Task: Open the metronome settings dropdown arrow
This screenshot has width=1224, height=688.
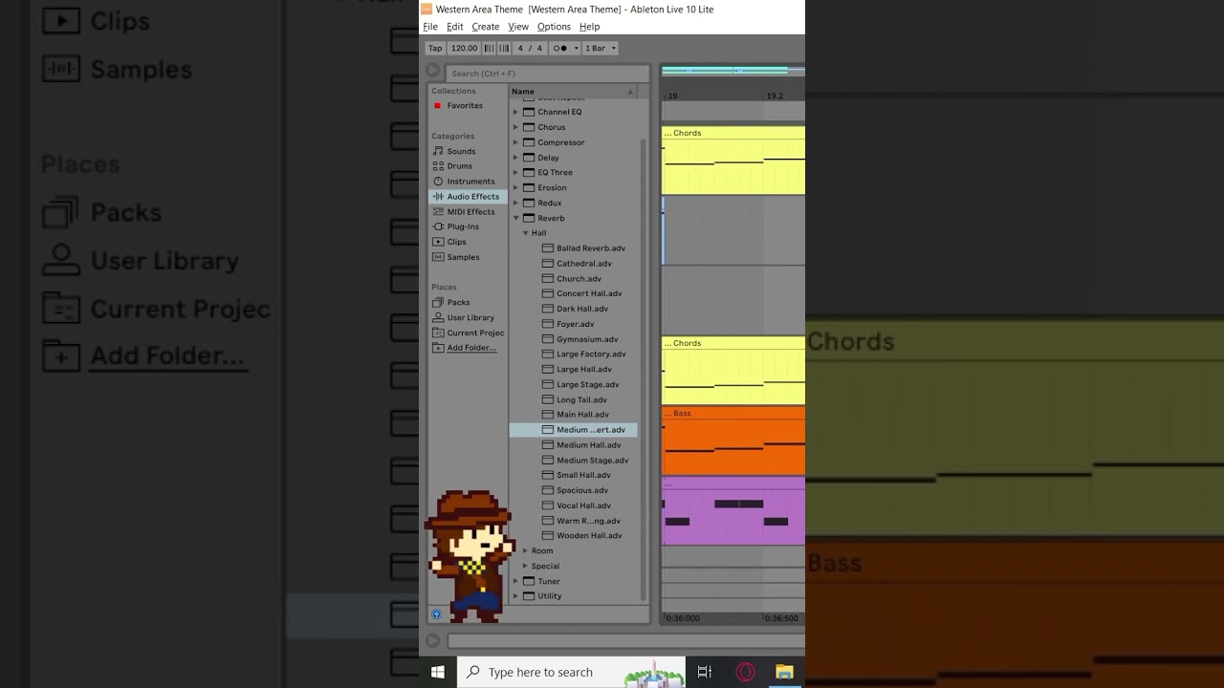Action: [576, 48]
